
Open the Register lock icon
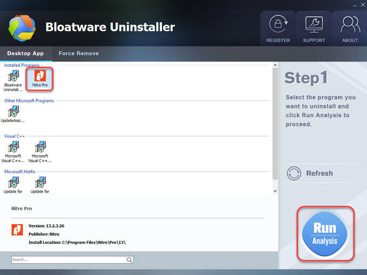278,25
